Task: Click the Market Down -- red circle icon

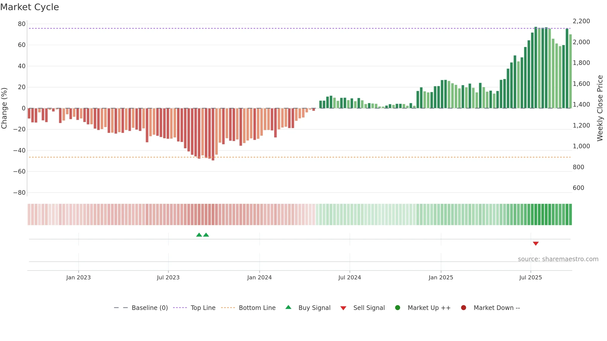Action: [x=464, y=308]
